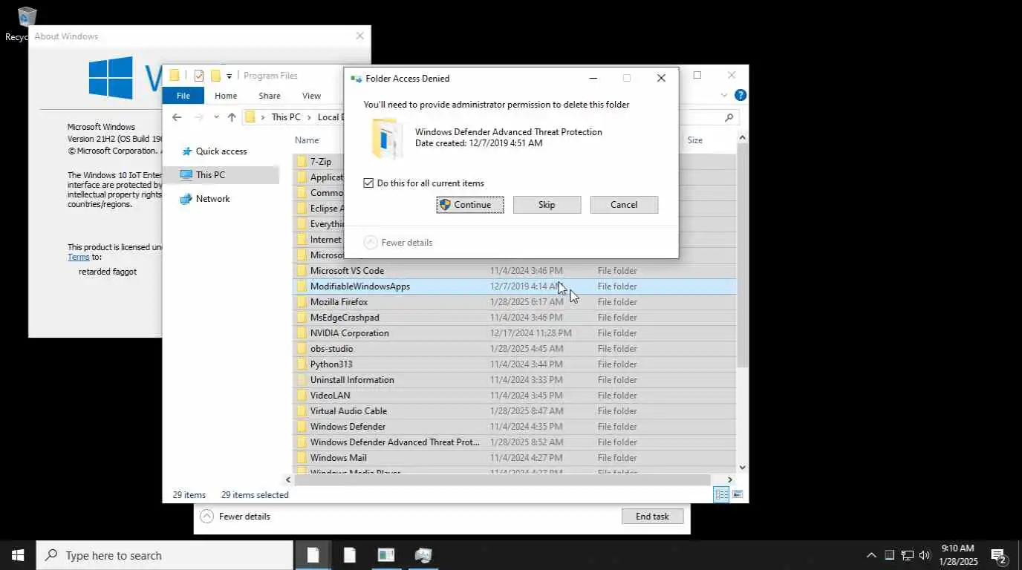This screenshot has height=570, width=1022.
Task: Open the Terms link in About Windows
Action: 79,257
